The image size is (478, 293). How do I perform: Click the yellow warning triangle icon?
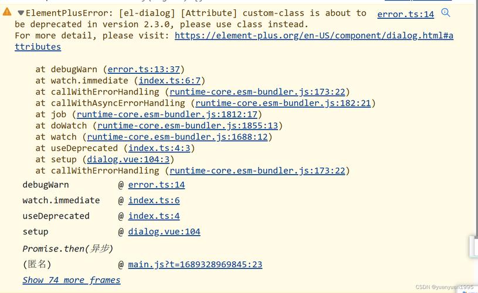coord(7,12)
